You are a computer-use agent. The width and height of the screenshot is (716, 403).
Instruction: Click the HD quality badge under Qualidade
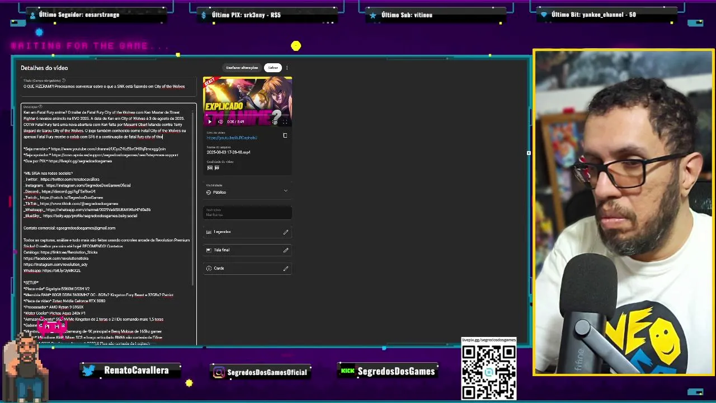[x=216, y=168]
